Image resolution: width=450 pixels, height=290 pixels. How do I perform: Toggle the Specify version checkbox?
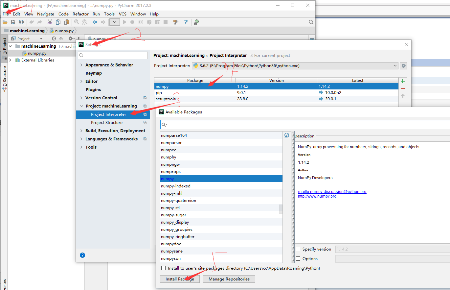tap(298, 249)
